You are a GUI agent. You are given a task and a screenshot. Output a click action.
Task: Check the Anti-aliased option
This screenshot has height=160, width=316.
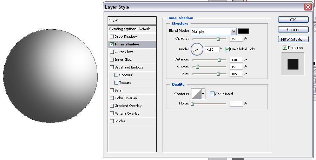tap(212, 94)
